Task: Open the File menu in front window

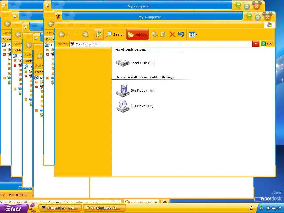Action: point(60,25)
